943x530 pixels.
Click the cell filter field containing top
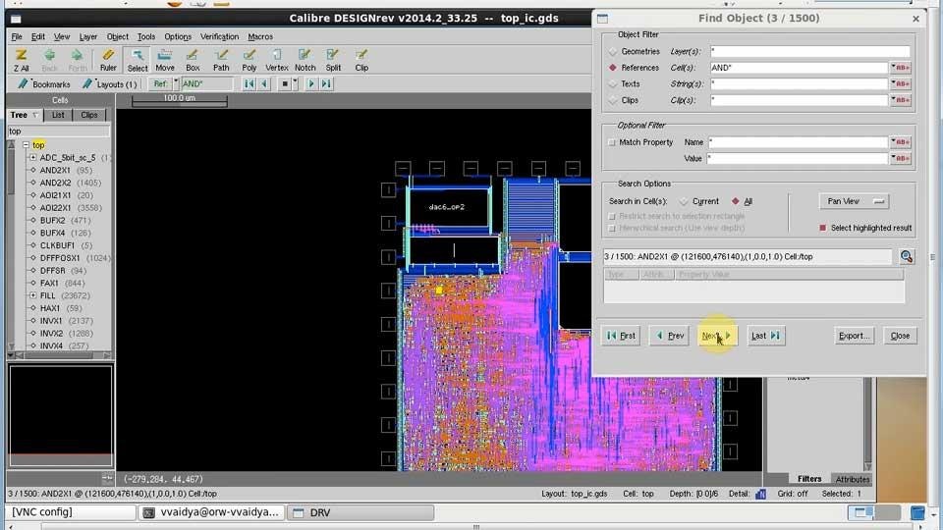point(58,131)
